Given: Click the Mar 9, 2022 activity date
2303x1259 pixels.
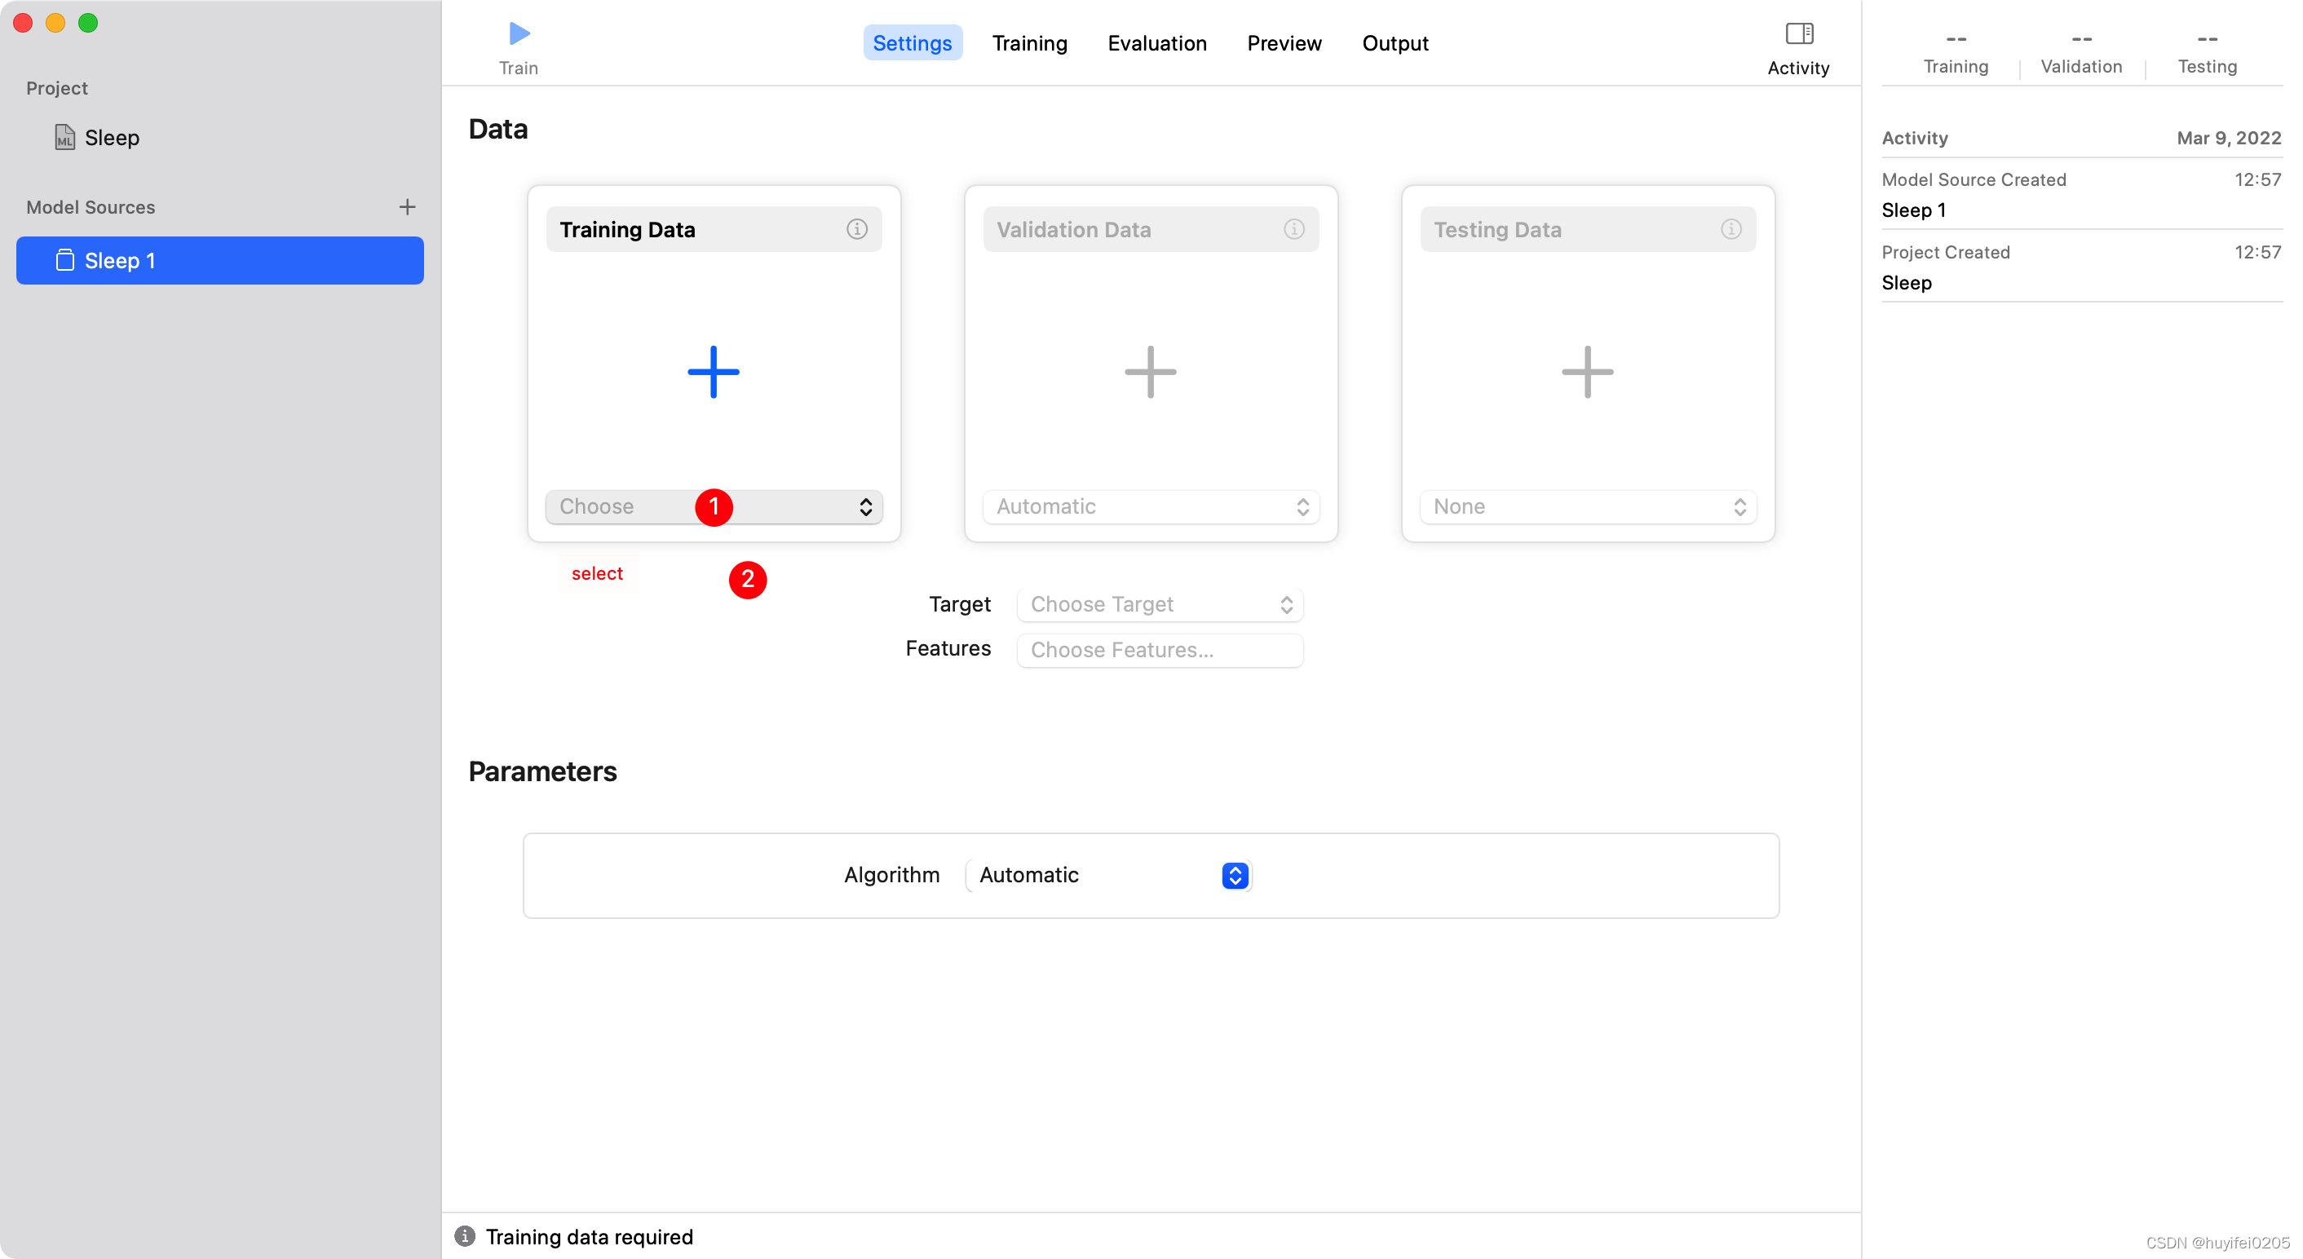Looking at the screenshot, I should click(x=2228, y=139).
